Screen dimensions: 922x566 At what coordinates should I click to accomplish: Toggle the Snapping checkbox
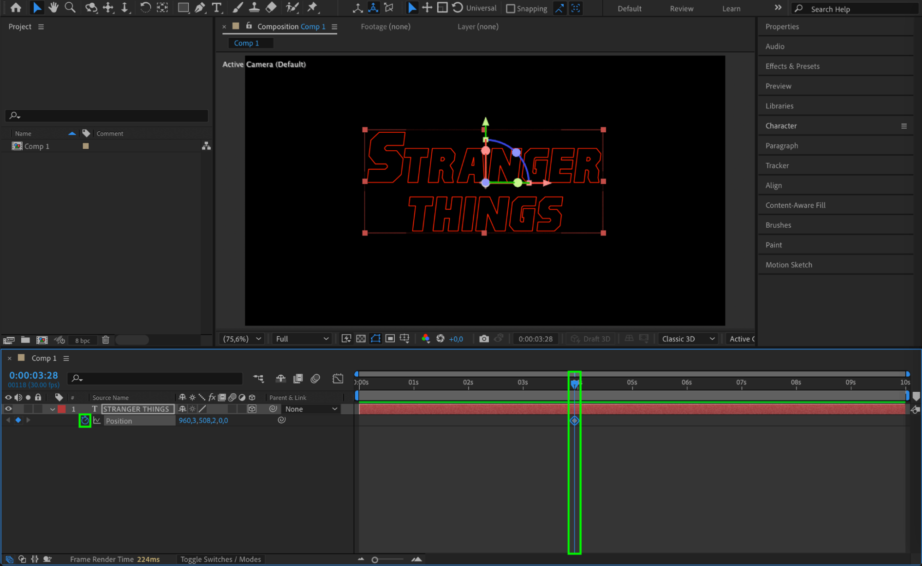(511, 9)
